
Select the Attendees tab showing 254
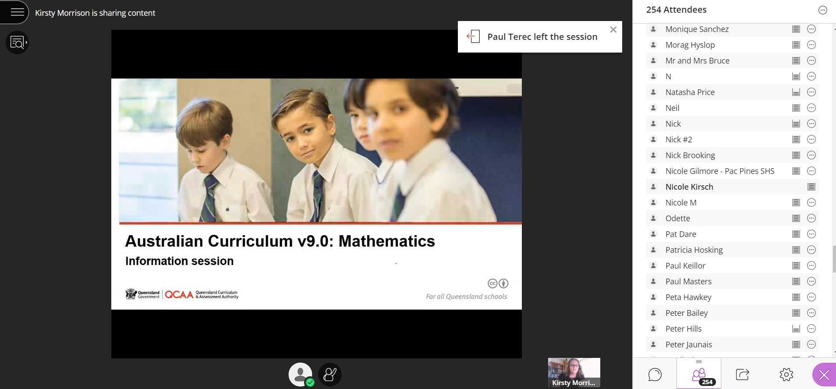click(699, 374)
